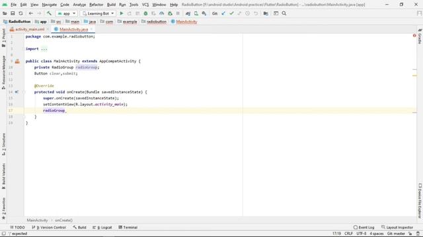Click the Sync/Refresh toolbar icon

(20, 13)
